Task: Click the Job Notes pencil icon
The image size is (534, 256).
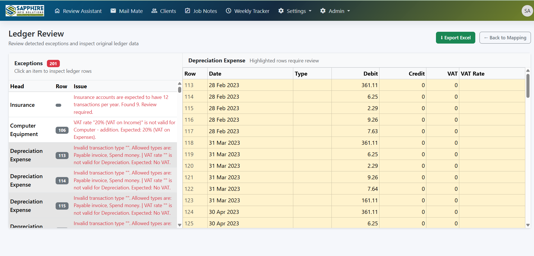Action: click(x=187, y=11)
